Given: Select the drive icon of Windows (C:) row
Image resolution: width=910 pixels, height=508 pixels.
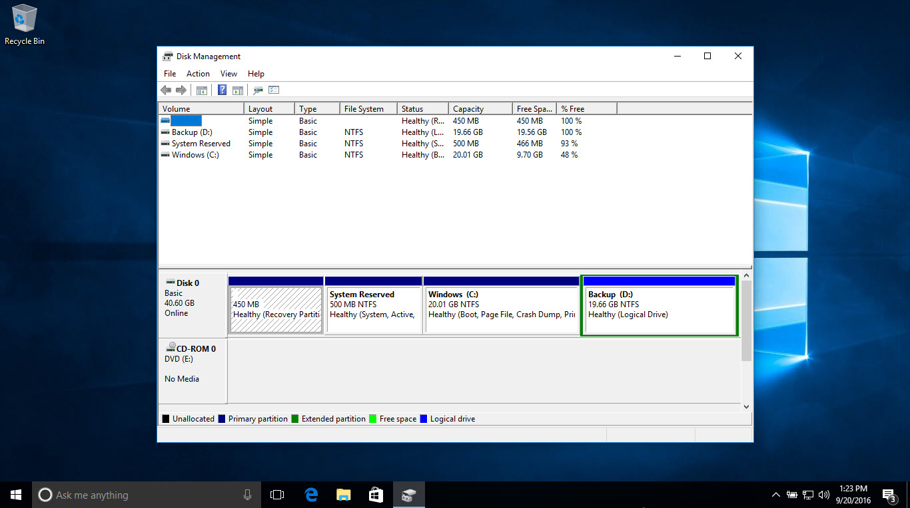Looking at the screenshot, I should pyautogui.click(x=165, y=155).
